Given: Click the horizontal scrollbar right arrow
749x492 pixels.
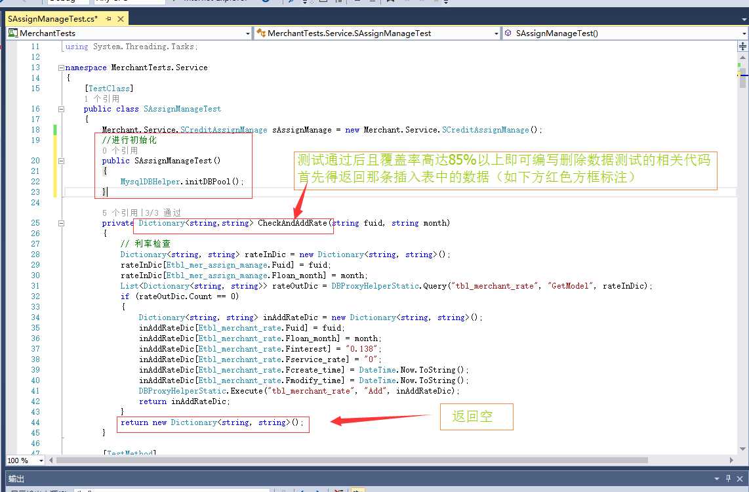Looking at the screenshot, I should 731,461.
